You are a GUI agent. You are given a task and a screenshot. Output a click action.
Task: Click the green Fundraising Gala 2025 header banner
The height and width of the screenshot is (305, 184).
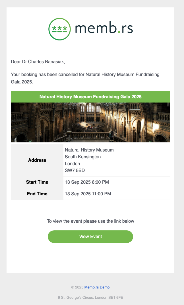pos(90,97)
